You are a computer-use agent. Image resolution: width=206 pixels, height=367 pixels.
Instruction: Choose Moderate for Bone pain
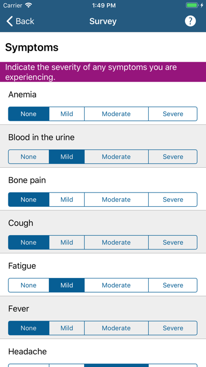click(x=116, y=200)
